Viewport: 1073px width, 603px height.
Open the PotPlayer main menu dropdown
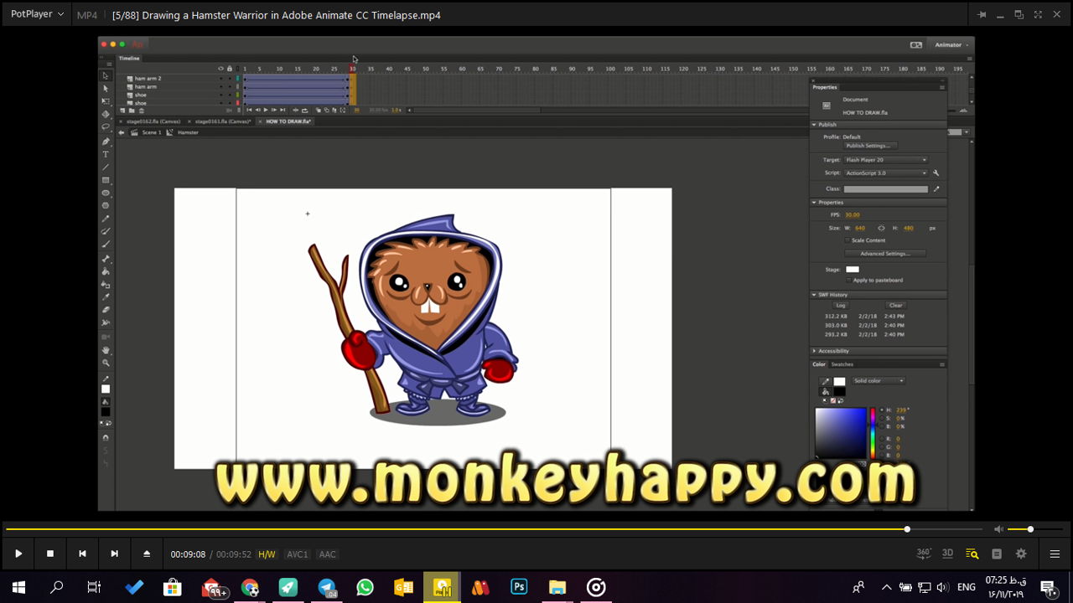38,14
